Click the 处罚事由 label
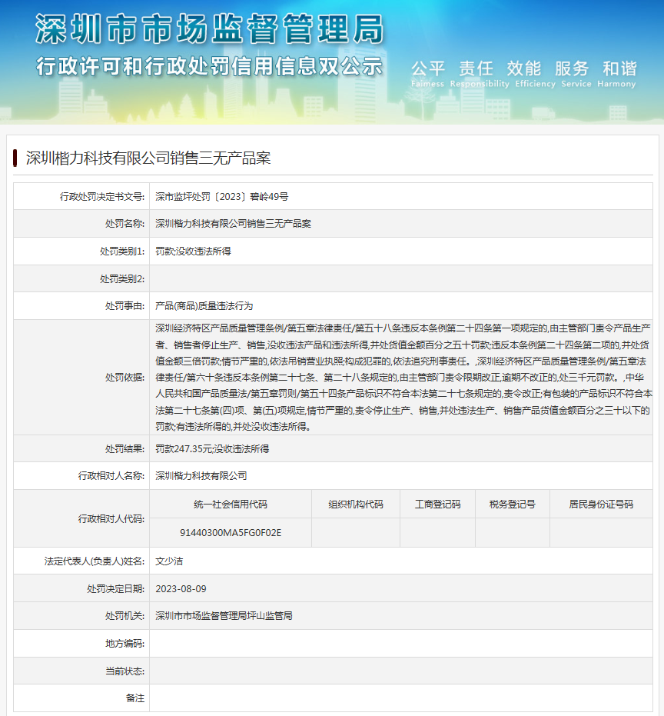 [124, 306]
